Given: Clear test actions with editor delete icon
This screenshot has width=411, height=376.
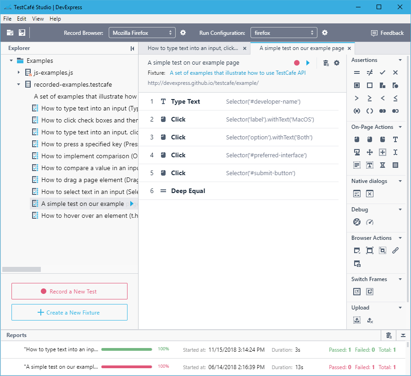Looking at the screenshot, I should [x=326, y=63].
